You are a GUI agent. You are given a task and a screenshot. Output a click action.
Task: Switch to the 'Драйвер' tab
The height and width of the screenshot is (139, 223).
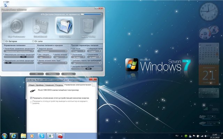40,85
